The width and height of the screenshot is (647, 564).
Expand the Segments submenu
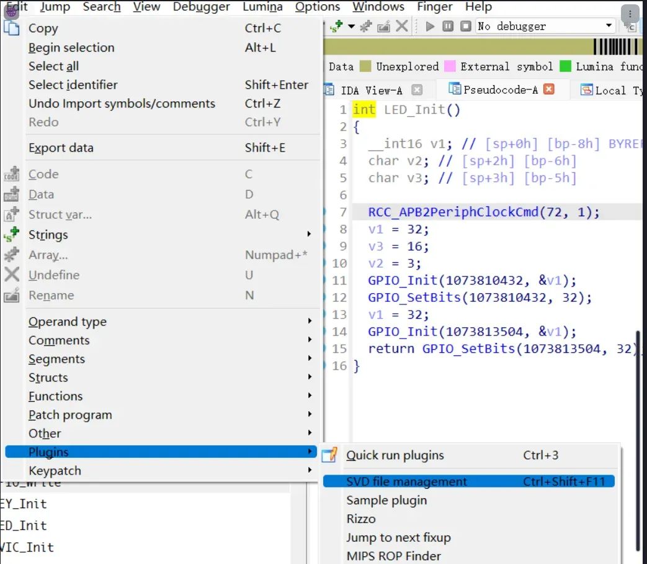[56, 359]
